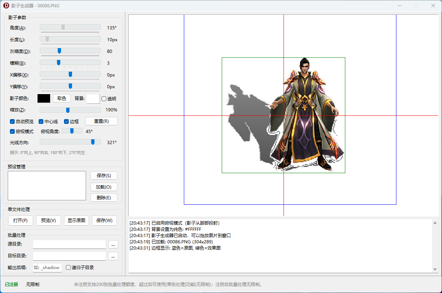Screen dimensions: 442x293
Task: Load a preset using 加载(O)
Action: pyautogui.click(x=104, y=187)
